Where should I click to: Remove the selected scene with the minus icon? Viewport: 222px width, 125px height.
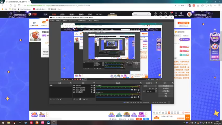coord(54,99)
